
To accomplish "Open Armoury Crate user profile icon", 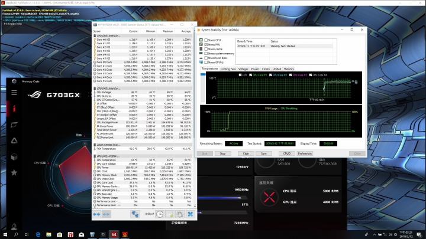I will [x=14, y=227].
